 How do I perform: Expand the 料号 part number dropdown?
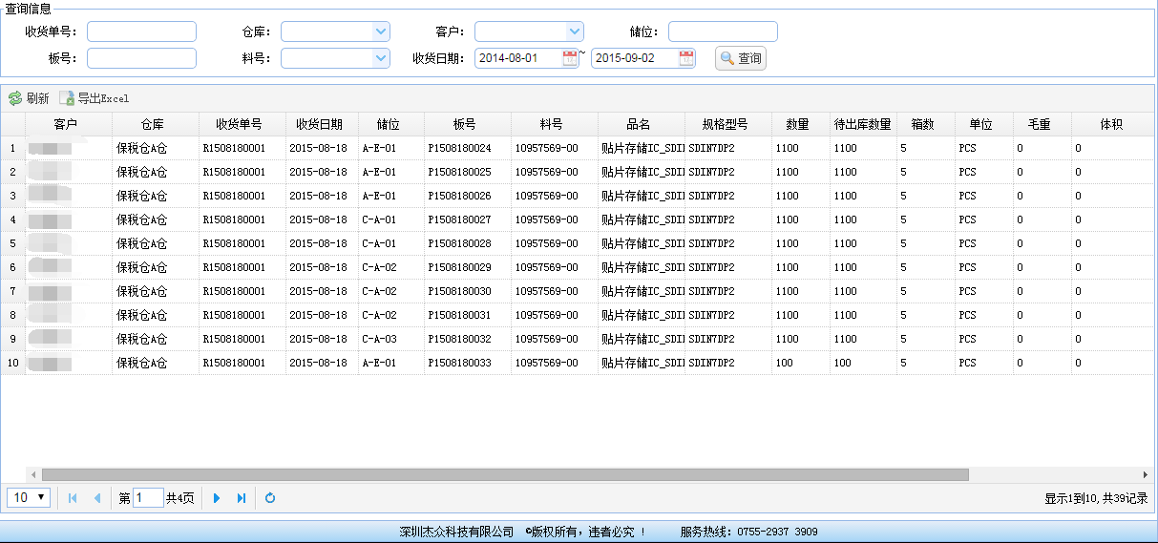381,58
